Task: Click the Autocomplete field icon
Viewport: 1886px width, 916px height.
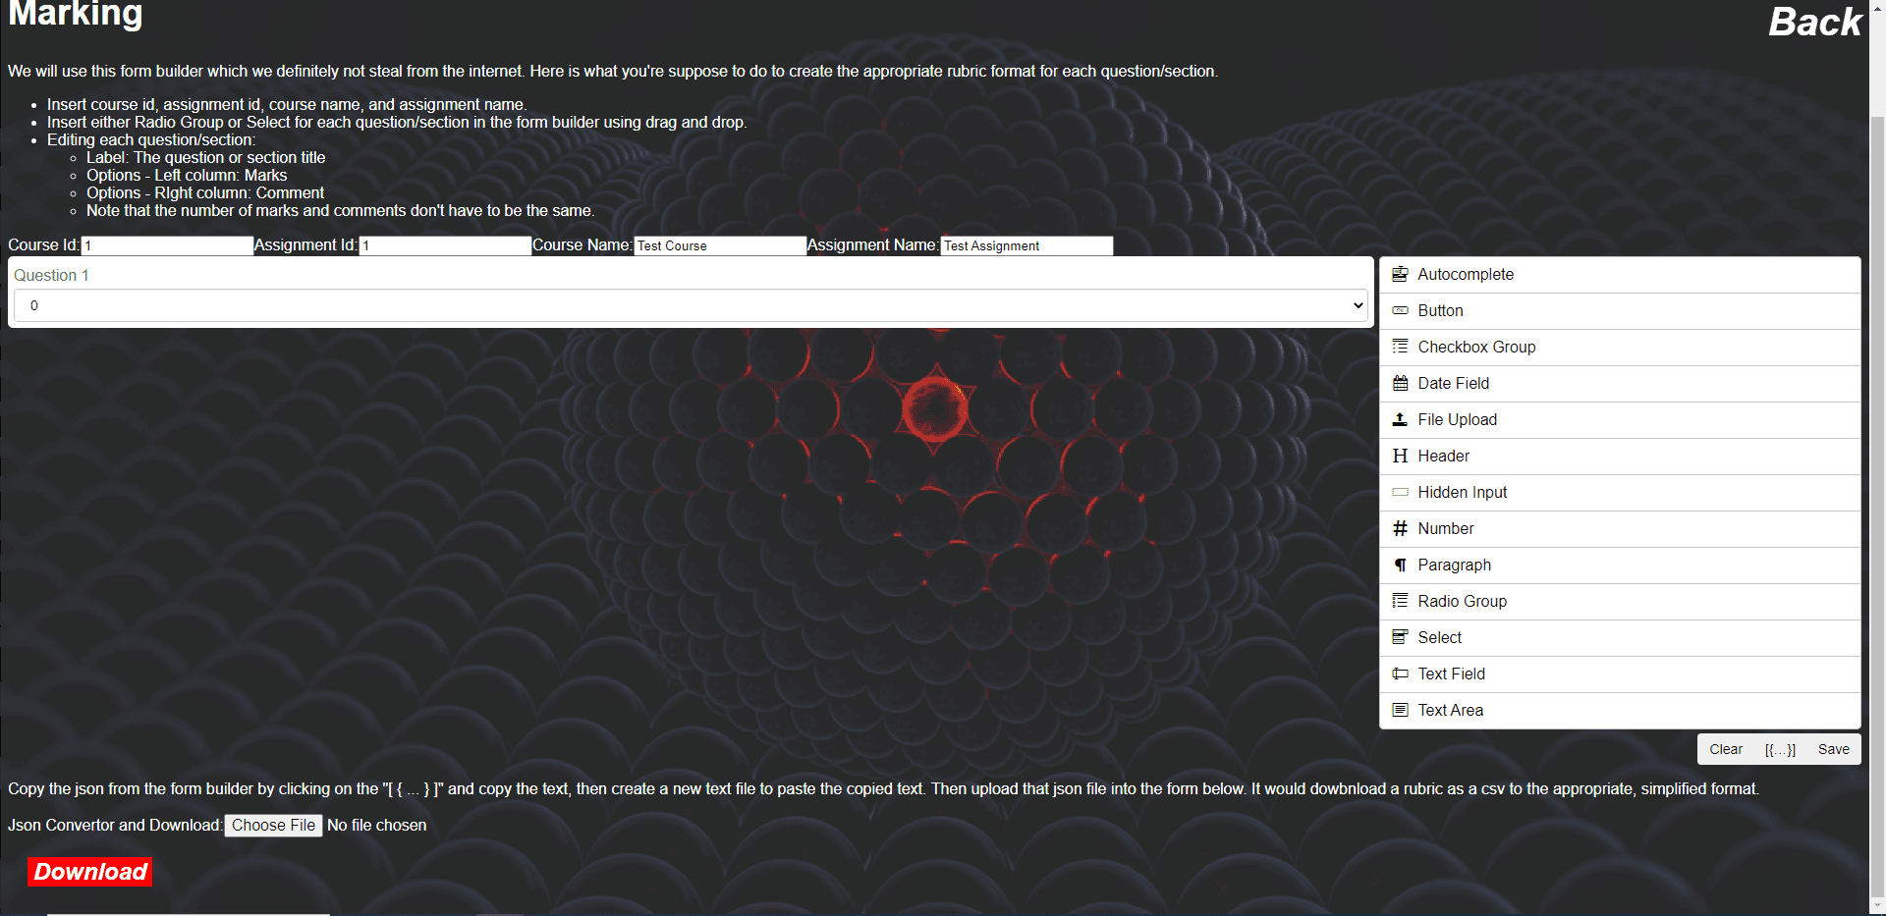Action: pos(1400,275)
